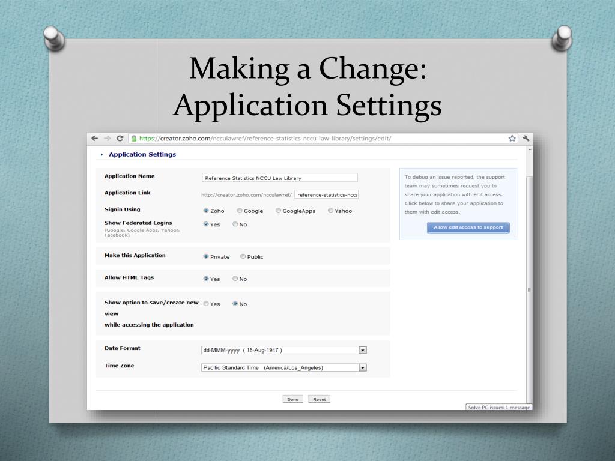Set Allow HTML Tags to Yes
Screen dimensions: 615x461
click(x=206, y=279)
